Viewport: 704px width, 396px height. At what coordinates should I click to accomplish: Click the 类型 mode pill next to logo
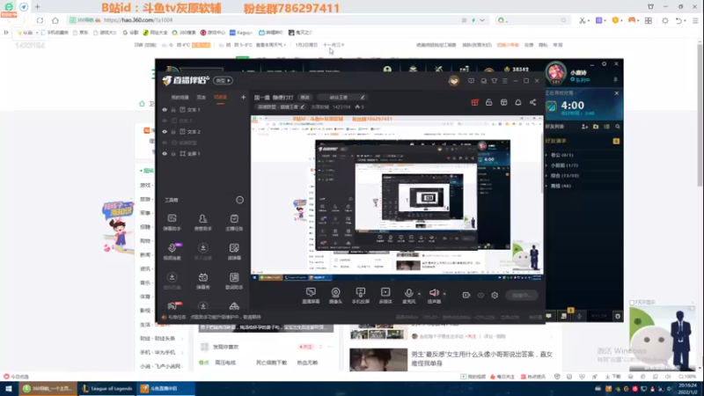(224, 80)
